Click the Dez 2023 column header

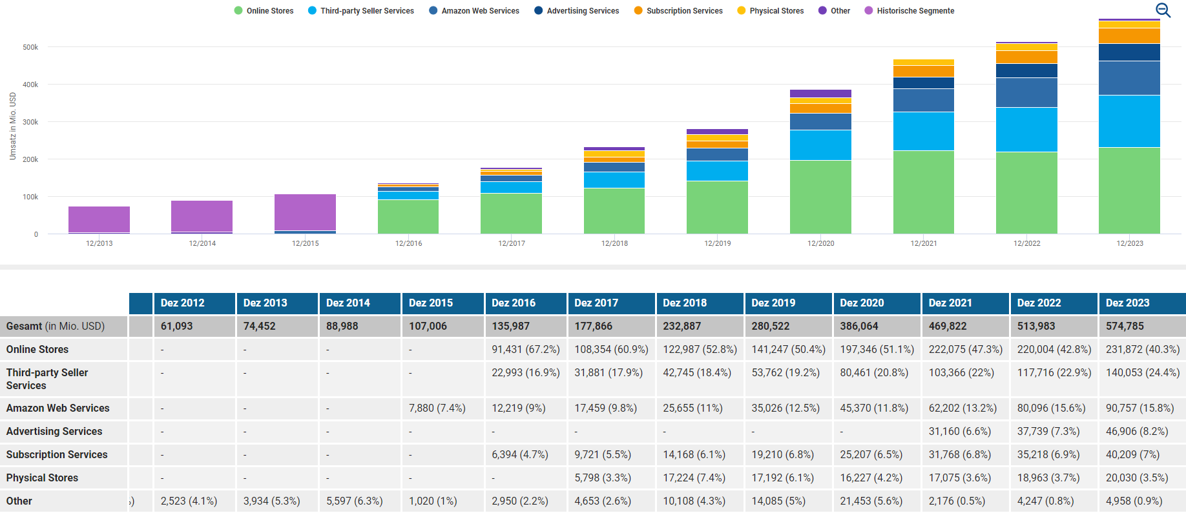tap(1142, 303)
